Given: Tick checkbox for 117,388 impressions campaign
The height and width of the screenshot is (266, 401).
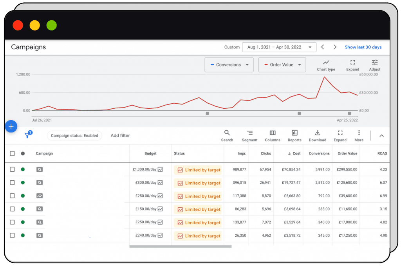Looking at the screenshot, I should [12, 196].
